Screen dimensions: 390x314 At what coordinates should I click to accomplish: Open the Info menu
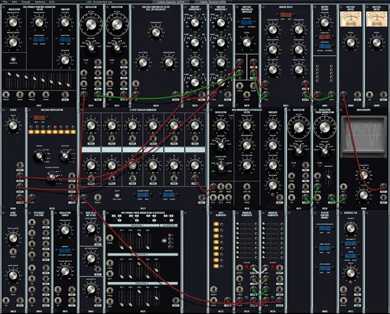(x=51, y=2)
